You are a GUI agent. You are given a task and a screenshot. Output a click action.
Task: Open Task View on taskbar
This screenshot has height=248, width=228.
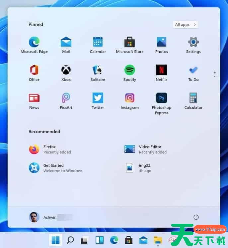click(85, 240)
